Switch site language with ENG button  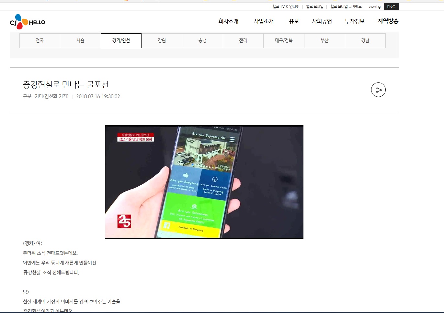391,7
